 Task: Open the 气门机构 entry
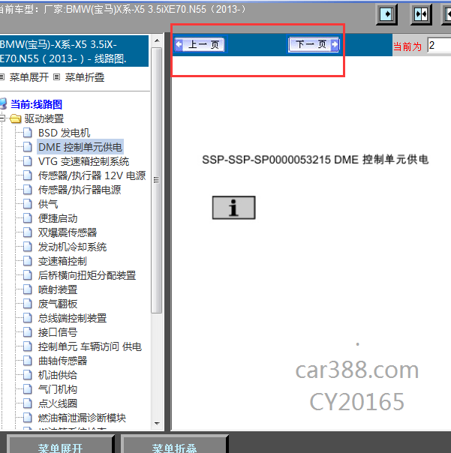pos(58,389)
